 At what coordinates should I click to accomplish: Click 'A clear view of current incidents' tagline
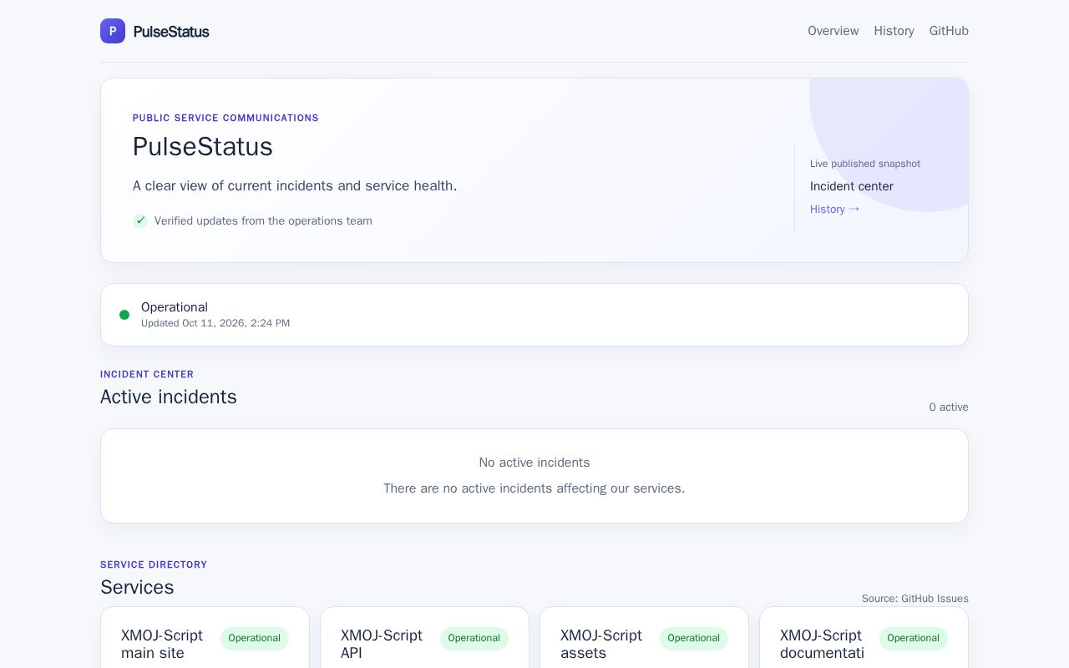pos(295,185)
